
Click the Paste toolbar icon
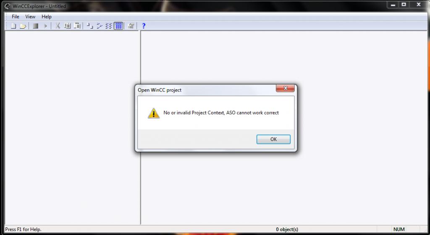[77, 26]
